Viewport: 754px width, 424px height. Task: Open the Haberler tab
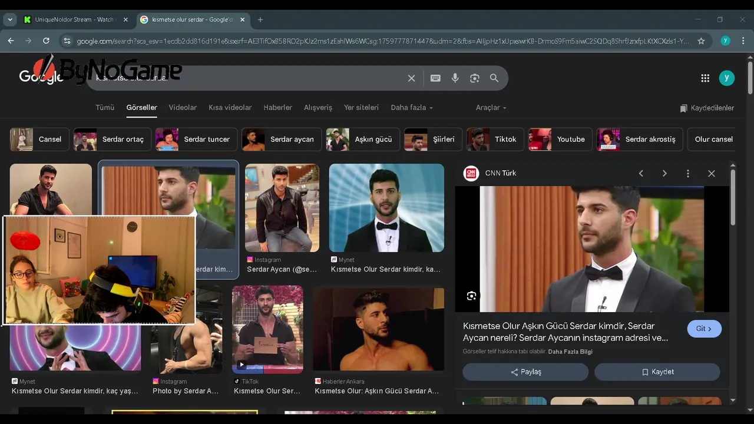coord(277,108)
